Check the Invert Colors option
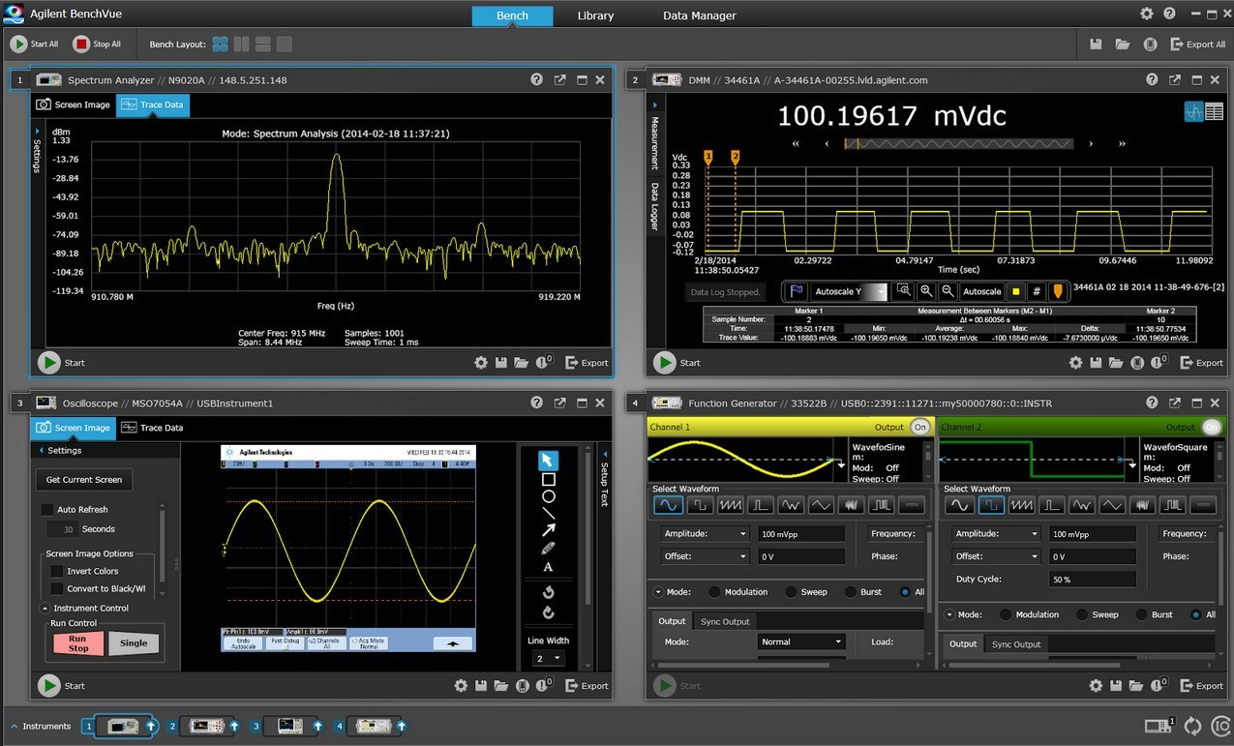 57,571
